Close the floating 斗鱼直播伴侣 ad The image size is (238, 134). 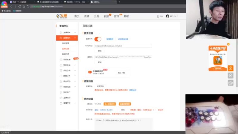pos(228,44)
